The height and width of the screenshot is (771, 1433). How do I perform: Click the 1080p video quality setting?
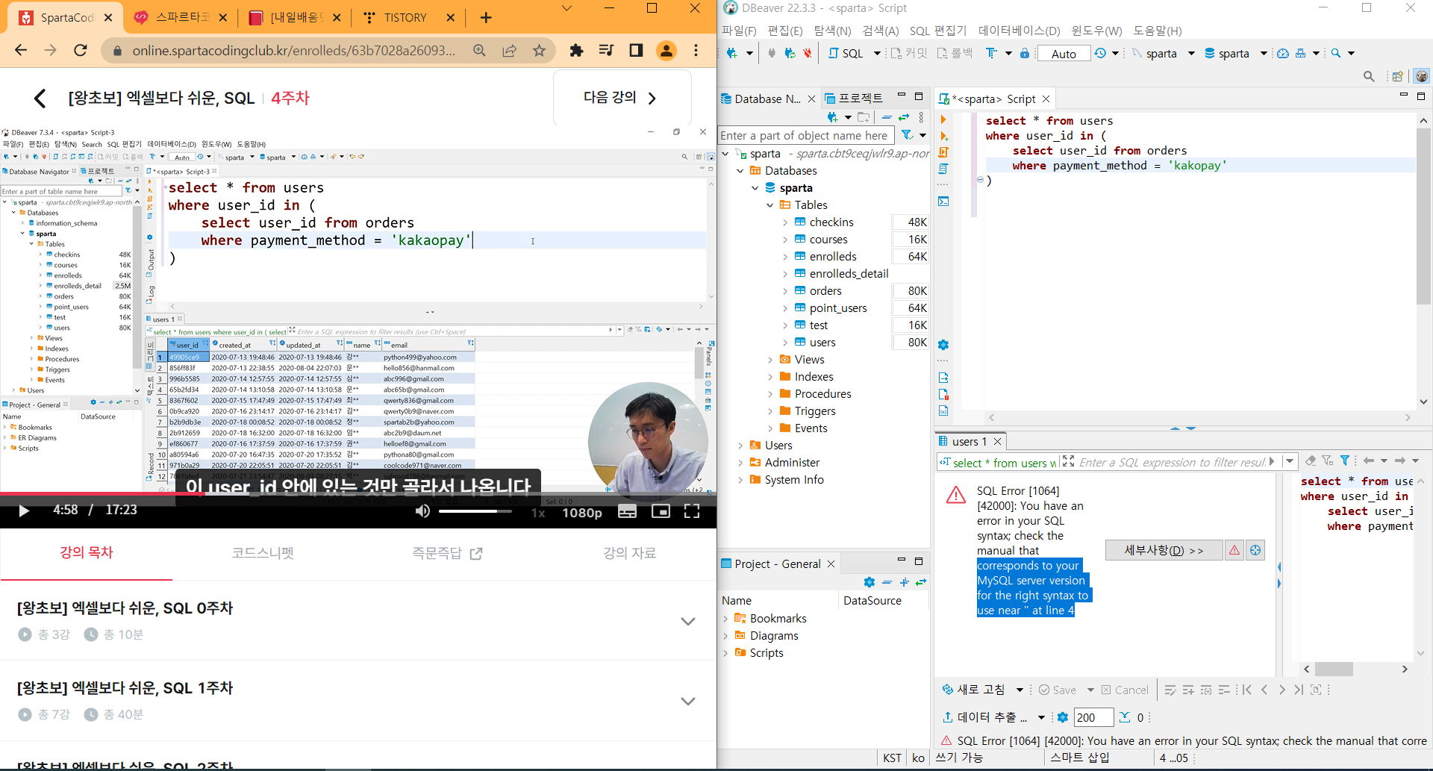point(581,513)
